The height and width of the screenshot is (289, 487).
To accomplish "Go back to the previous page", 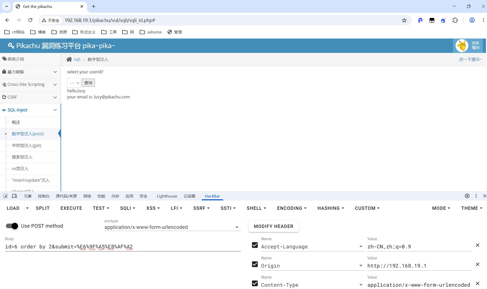I will coord(7,20).
